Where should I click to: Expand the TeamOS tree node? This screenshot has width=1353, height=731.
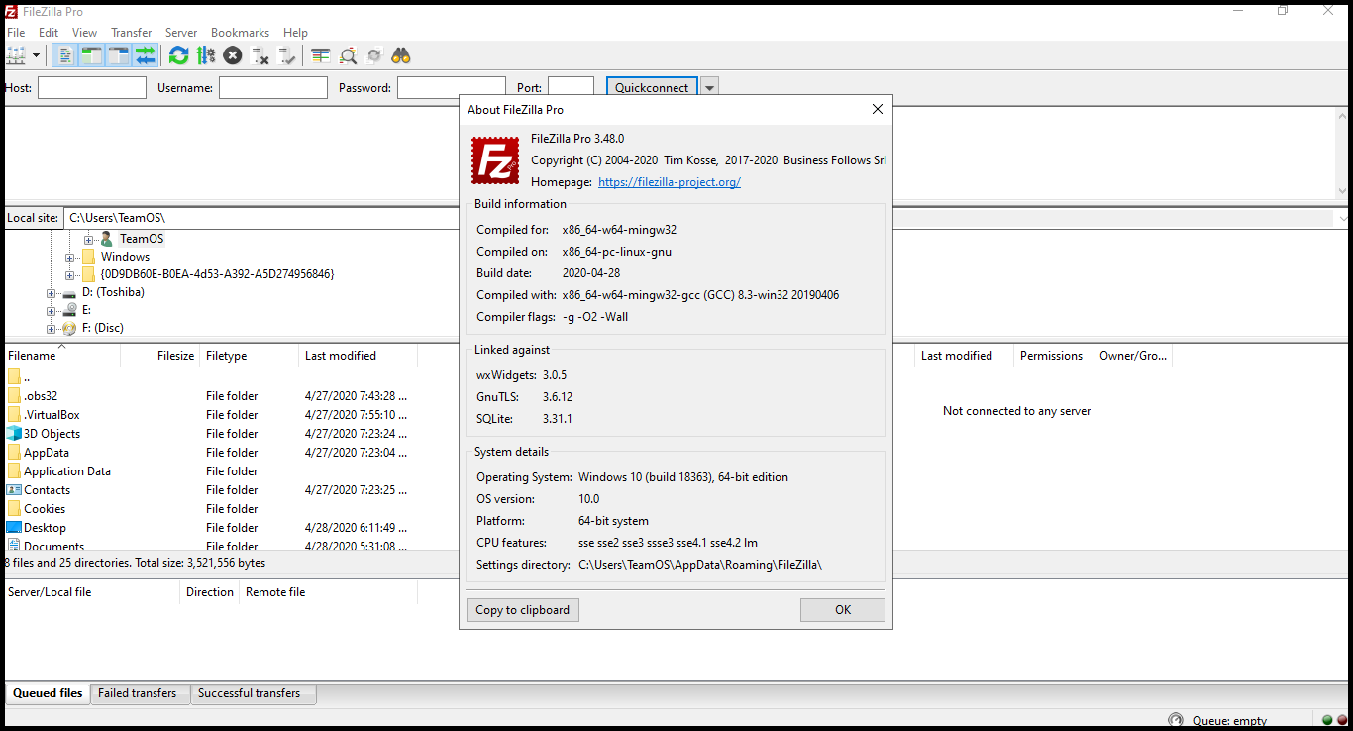pyautogui.click(x=88, y=239)
